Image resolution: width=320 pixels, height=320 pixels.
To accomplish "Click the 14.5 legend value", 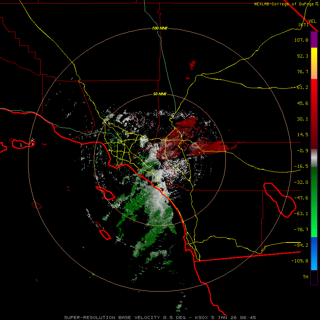I will point(303,135).
